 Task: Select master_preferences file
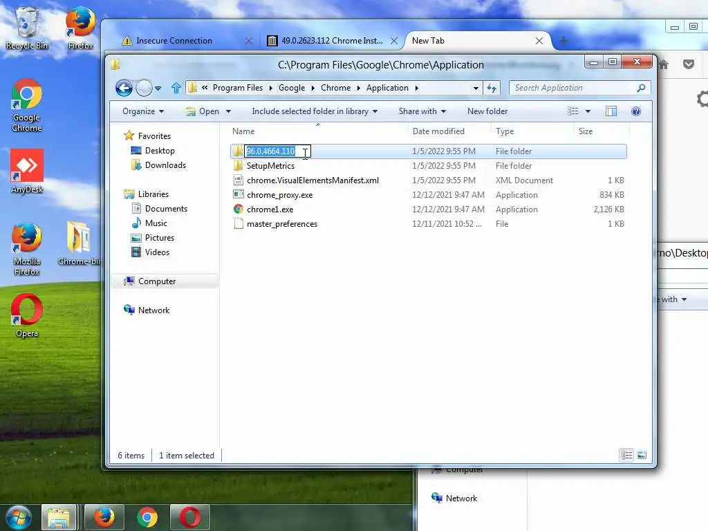[282, 224]
